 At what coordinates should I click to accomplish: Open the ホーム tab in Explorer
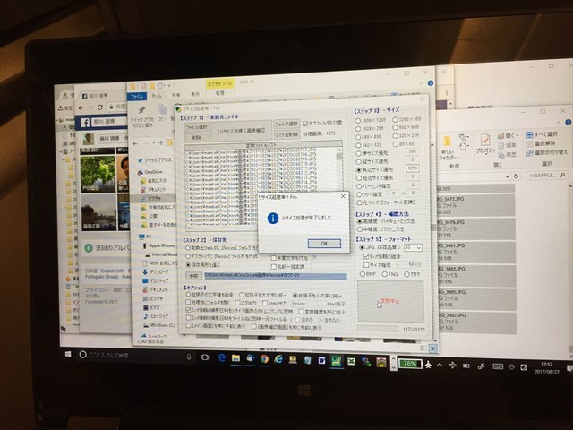[x=157, y=96]
